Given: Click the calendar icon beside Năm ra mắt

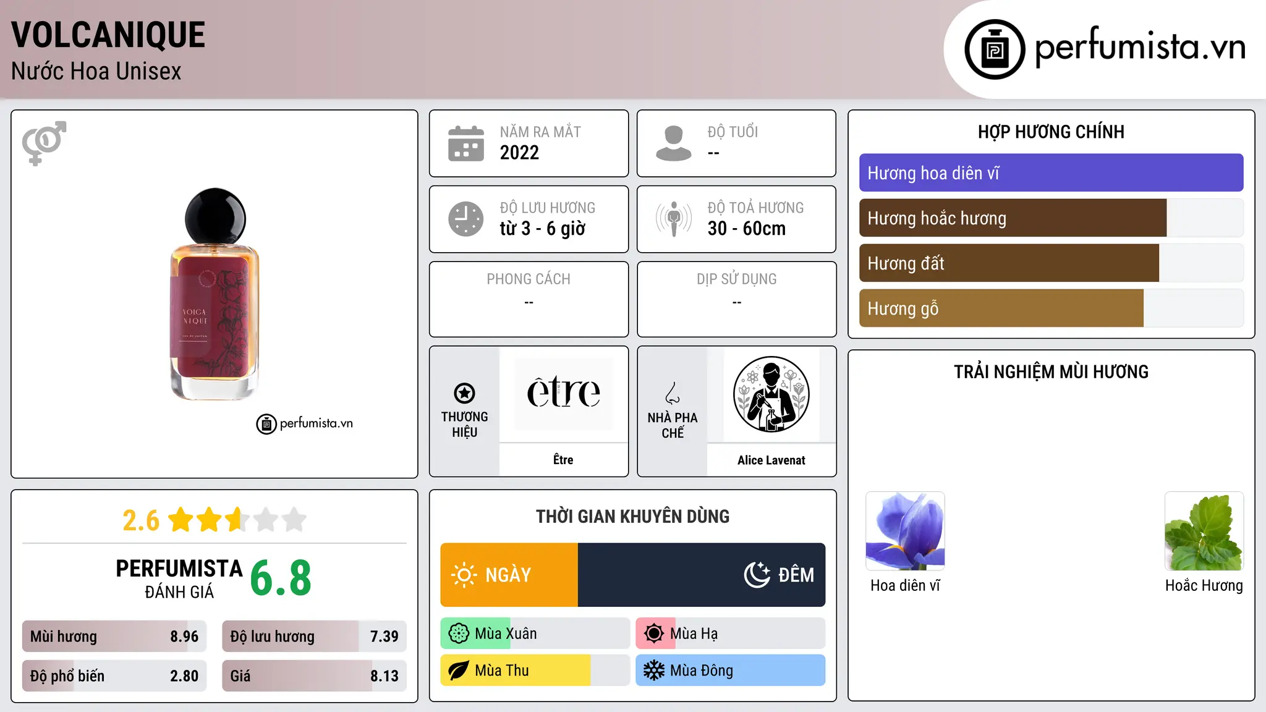Looking at the screenshot, I should [466, 143].
